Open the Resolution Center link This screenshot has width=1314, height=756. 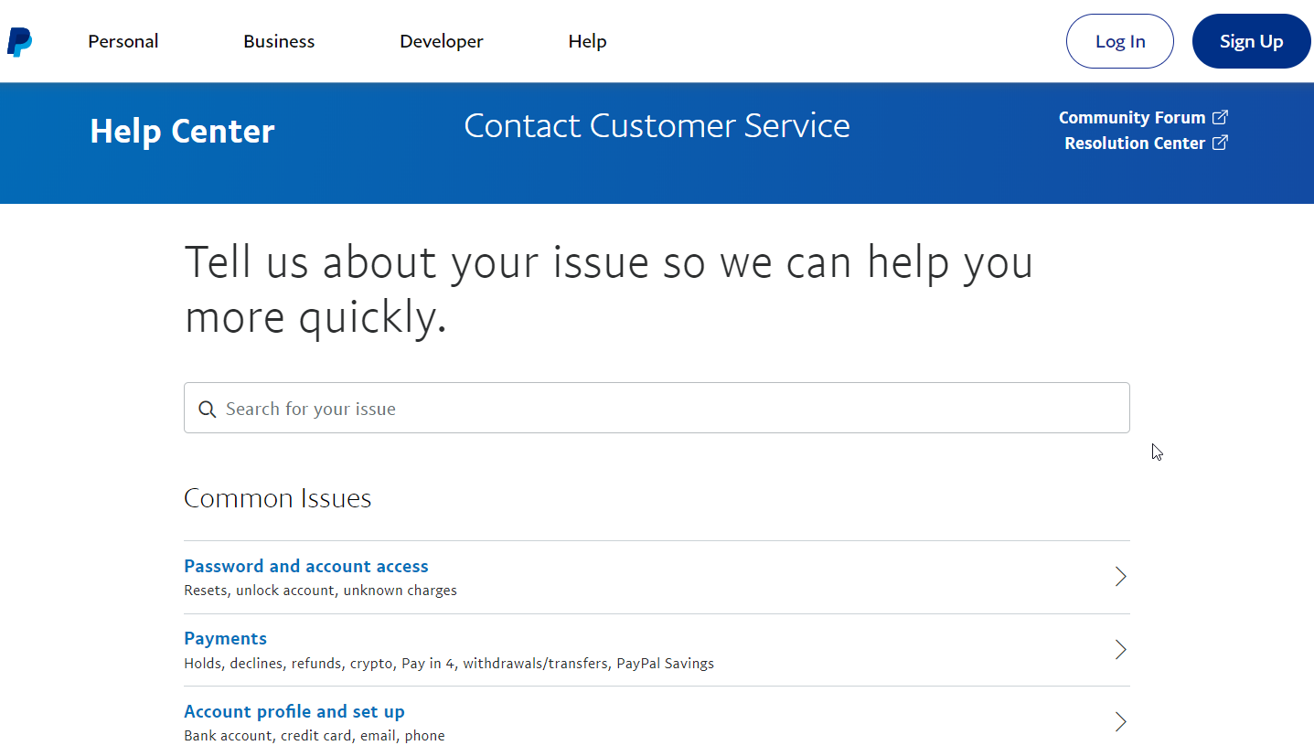pos(1134,143)
